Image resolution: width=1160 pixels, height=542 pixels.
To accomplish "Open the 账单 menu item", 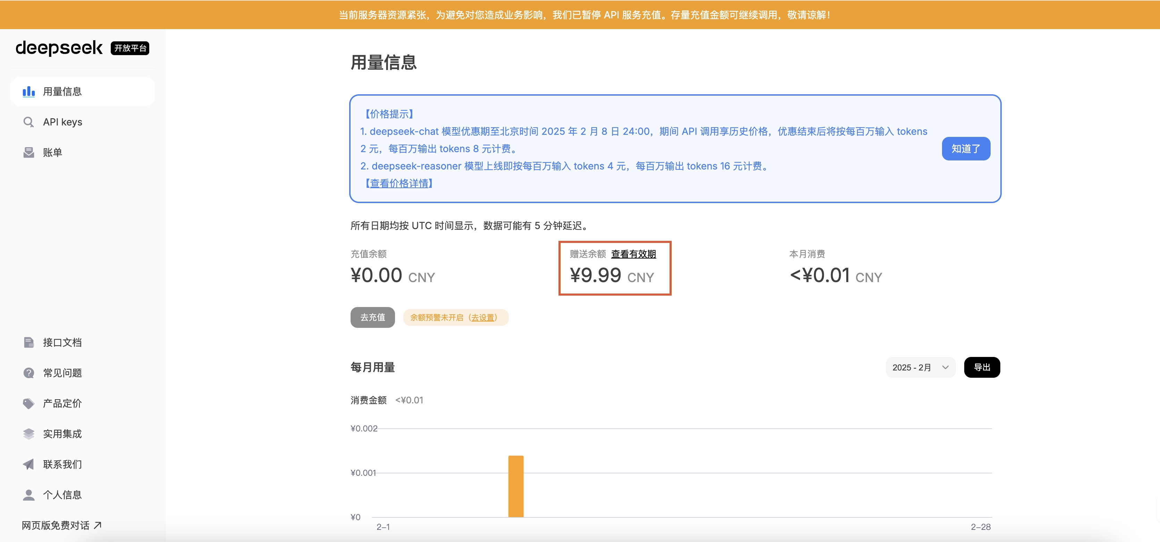I will tap(52, 153).
